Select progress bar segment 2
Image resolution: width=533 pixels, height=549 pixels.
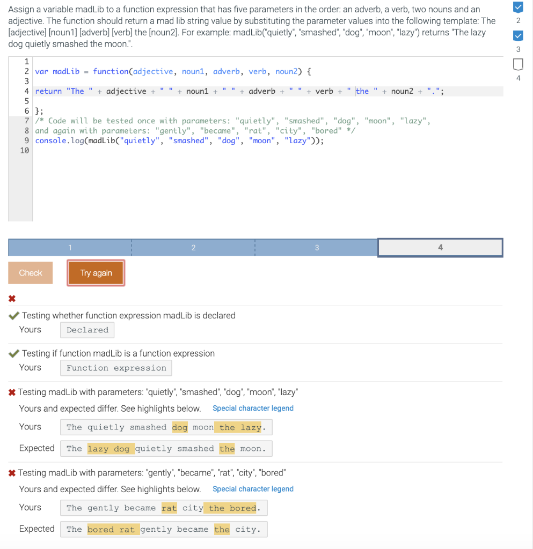point(193,247)
